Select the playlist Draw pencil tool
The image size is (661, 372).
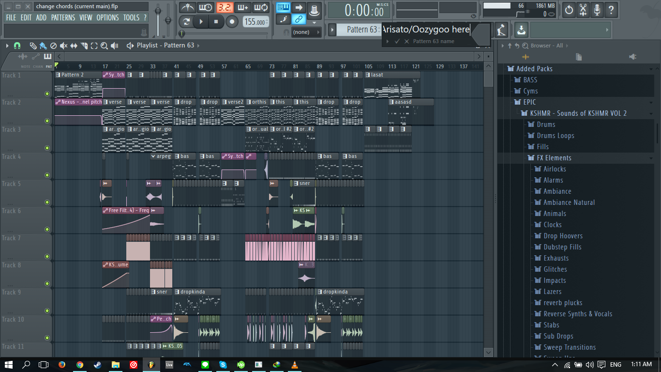(x=33, y=46)
